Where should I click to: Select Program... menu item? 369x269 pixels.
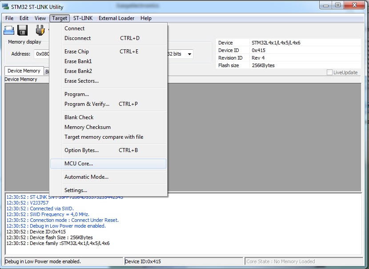108,94
